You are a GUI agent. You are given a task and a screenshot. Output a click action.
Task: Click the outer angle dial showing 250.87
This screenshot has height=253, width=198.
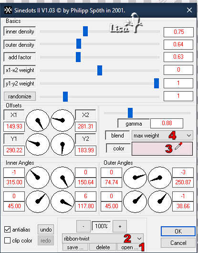(160, 178)
